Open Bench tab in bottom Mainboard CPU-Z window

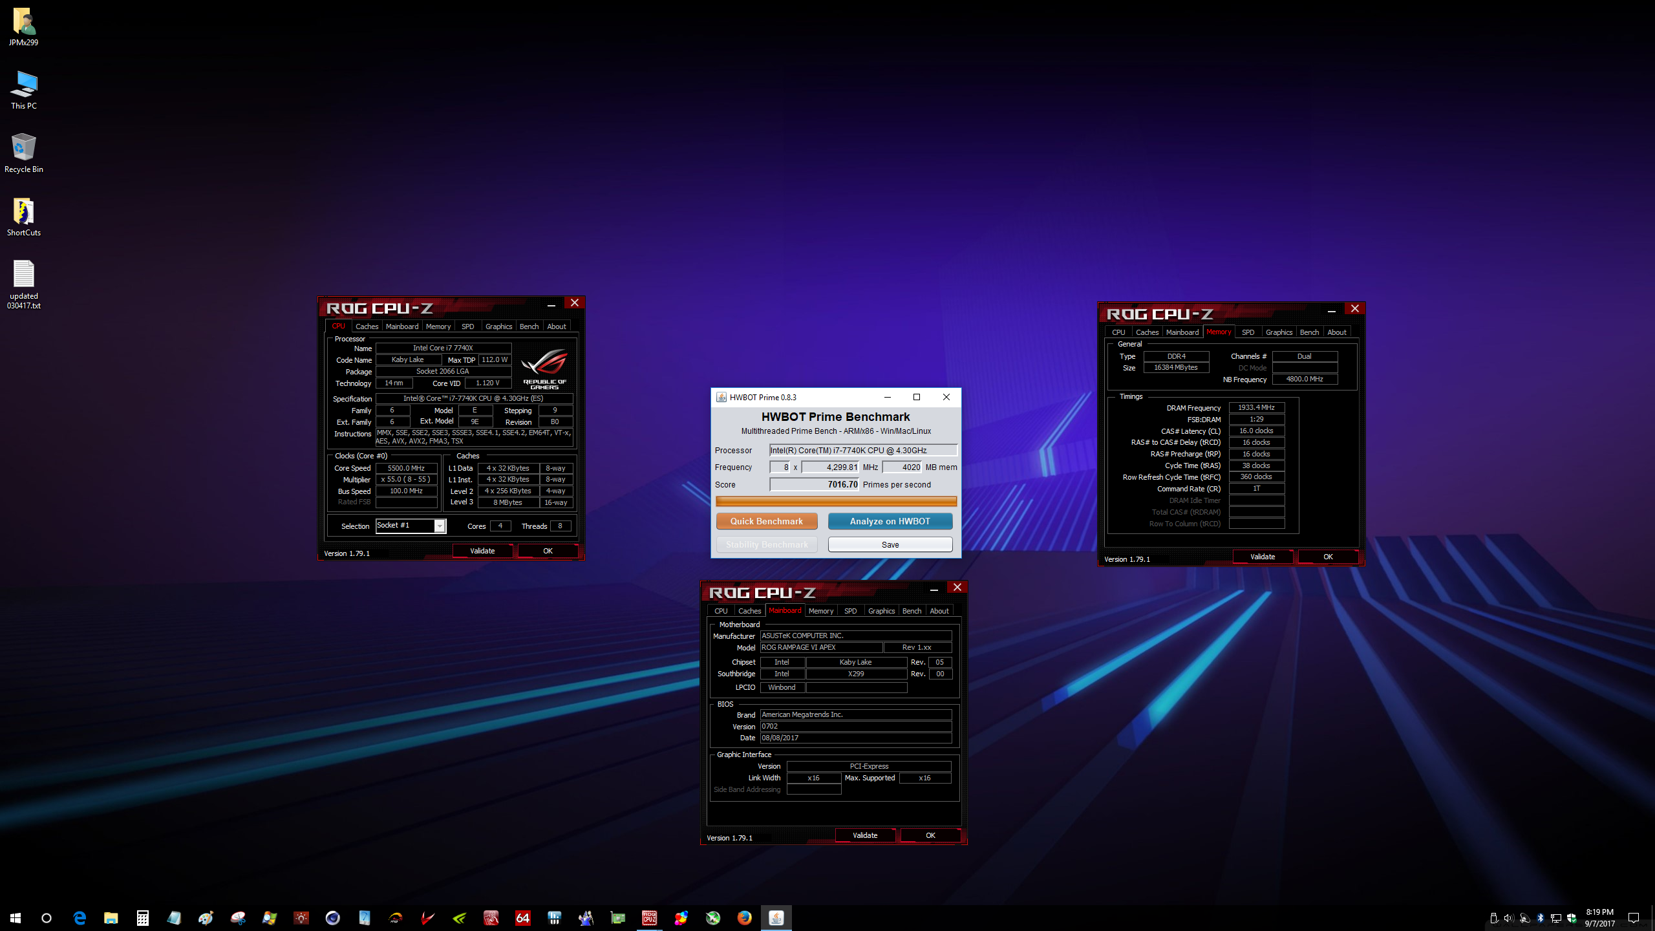click(x=912, y=611)
